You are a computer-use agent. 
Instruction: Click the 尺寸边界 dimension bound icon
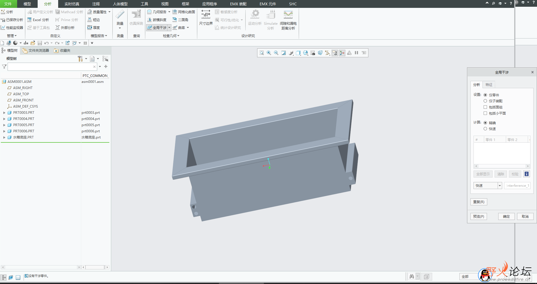pos(206,17)
